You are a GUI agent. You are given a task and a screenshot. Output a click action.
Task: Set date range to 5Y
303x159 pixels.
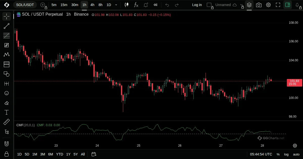(75, 154)
